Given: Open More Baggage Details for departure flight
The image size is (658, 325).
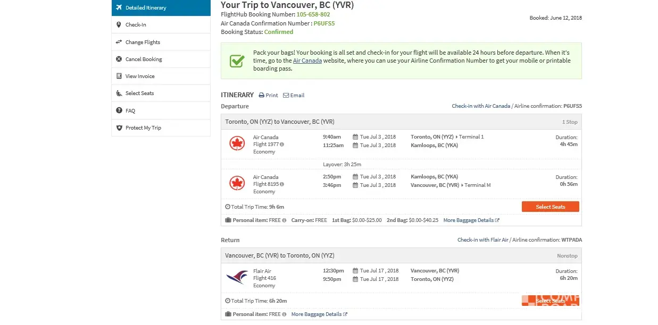Looking at the screenshot, I should (x=471, y=220).
